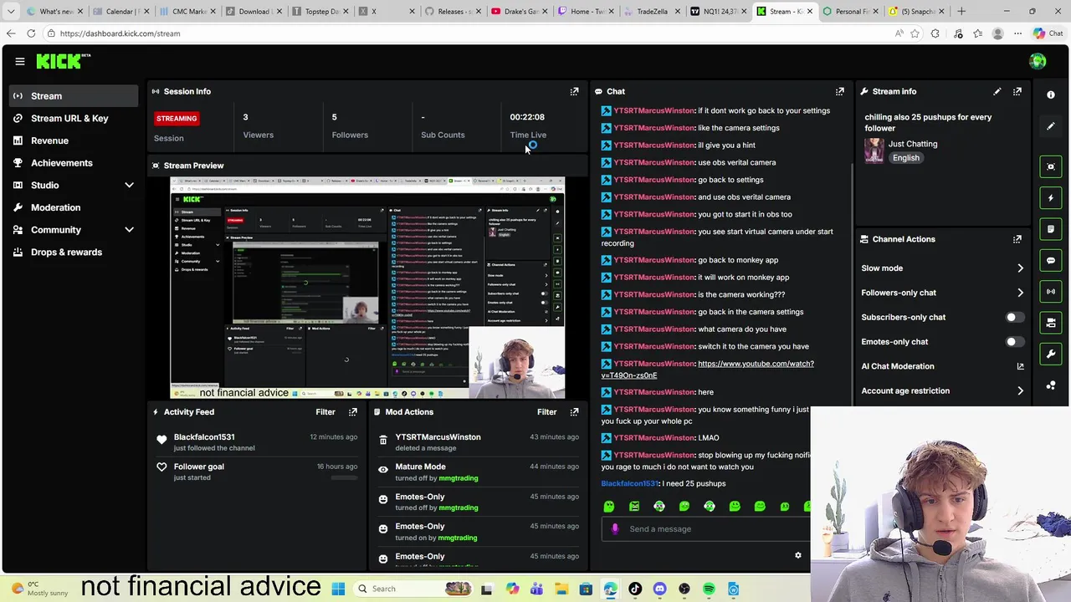Click the Send a message field

pyautogui.click(x=707, y=528)
